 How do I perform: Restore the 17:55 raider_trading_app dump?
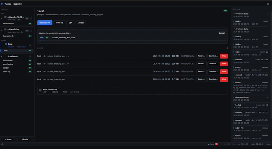point(201,71)
